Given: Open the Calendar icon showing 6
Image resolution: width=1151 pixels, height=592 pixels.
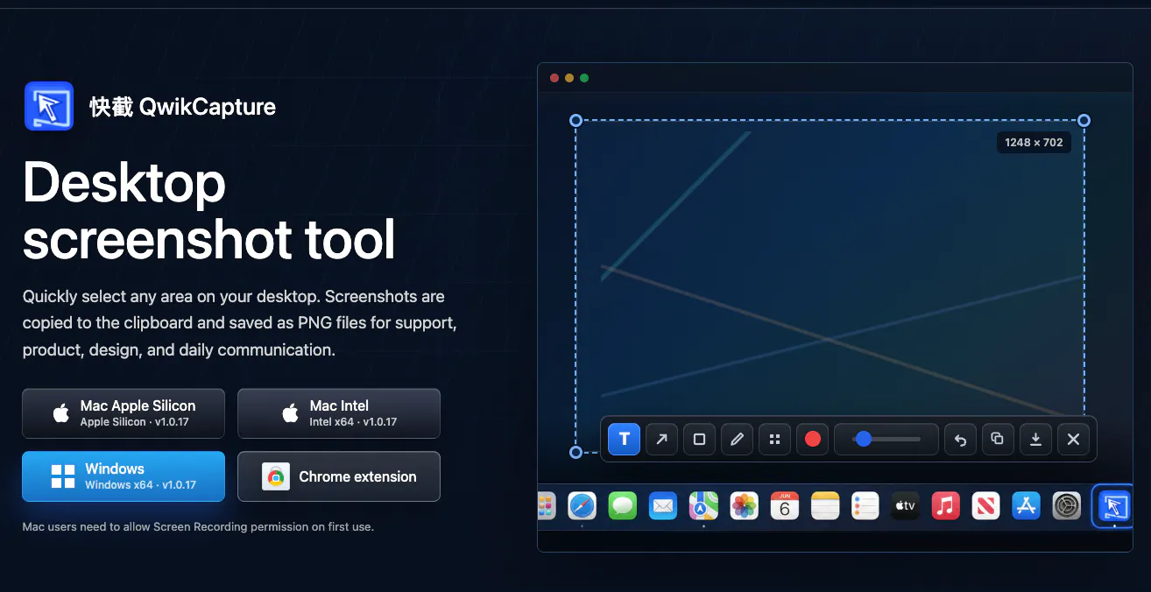Looking at the screenshot, I should [784, 505].
